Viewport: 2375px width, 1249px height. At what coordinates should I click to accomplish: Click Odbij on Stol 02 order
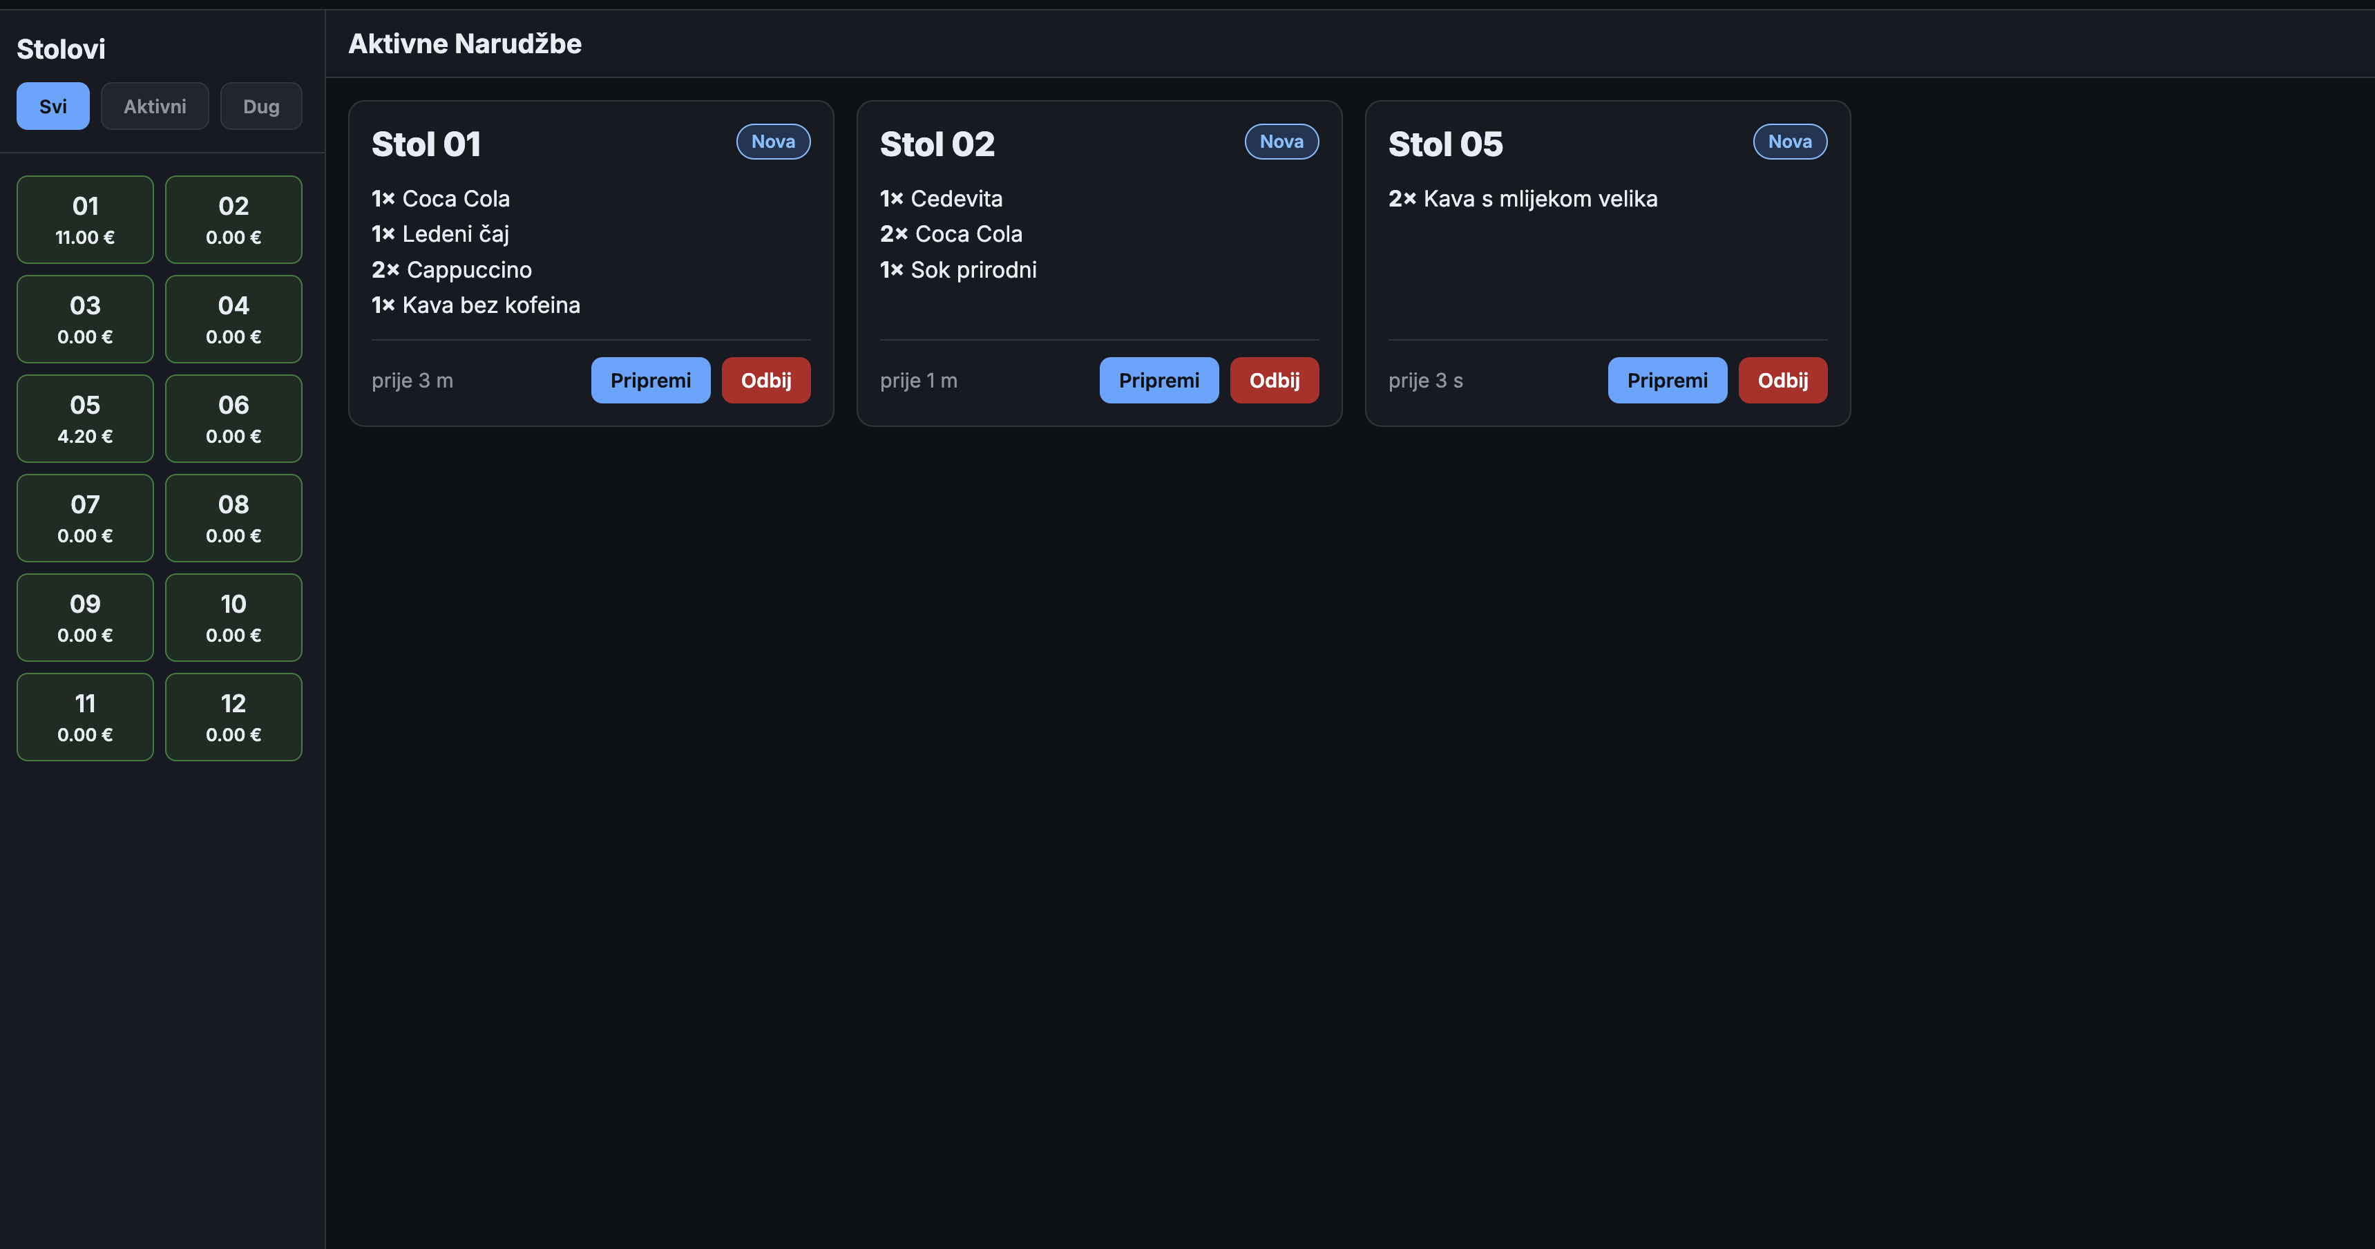1274,380
